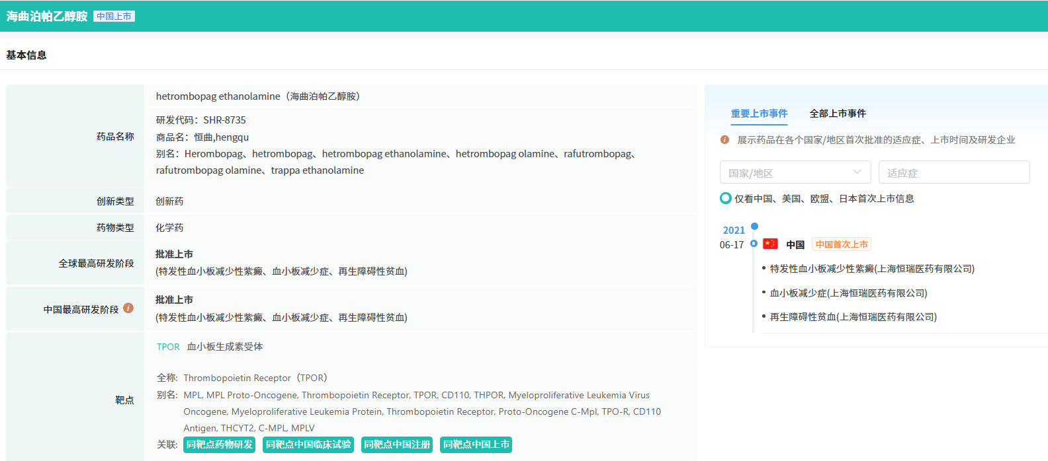Click the 2021 timeline top dot
Image resolution: width=1048 pixels, height=461 pixels.
click(x=754, y=226)
